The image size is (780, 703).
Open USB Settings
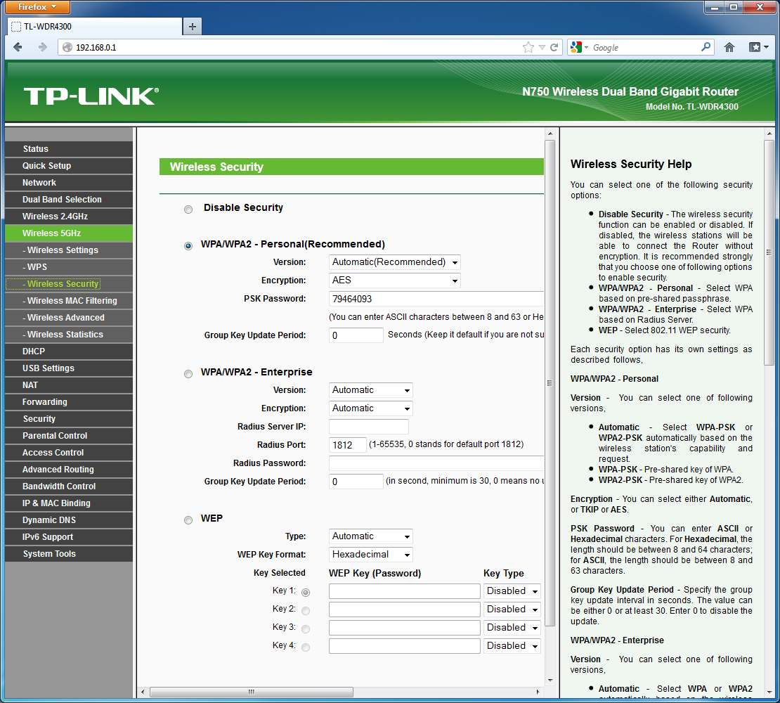69,368
